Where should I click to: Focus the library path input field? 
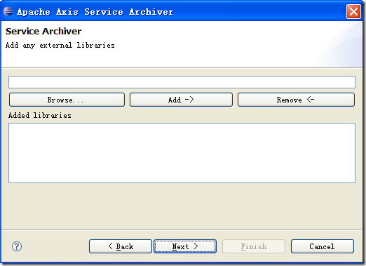(x=182, y=82)
